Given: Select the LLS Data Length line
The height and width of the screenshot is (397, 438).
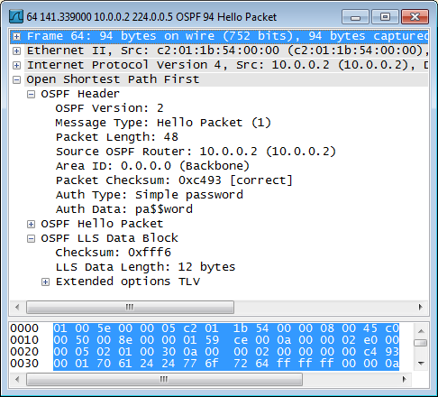Looking at the screenshot, I should point(145,267).
